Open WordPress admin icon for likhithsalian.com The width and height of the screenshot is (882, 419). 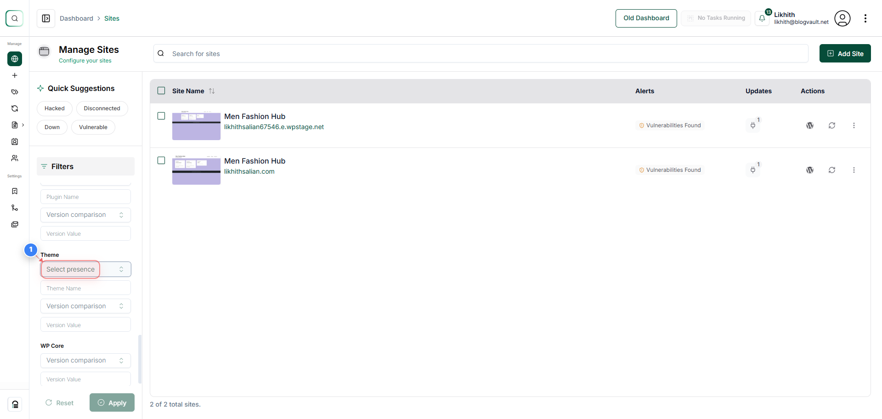click(810, 170)
